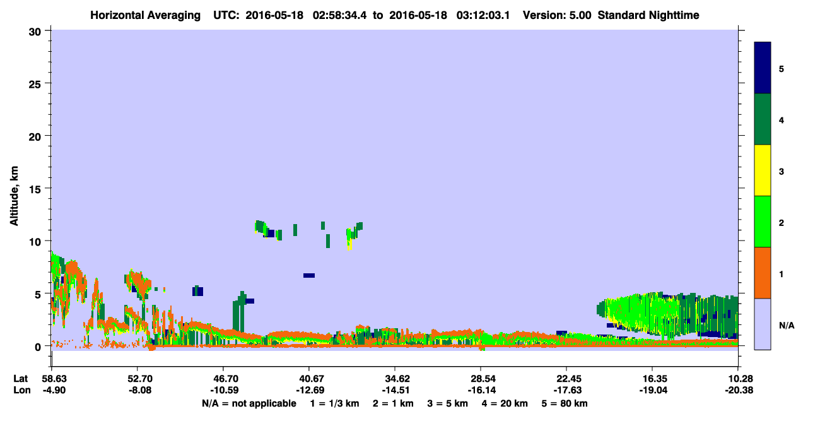Click the yellow colorbar segment labeled 3
Image resolution: width=820 pixels, height=421 pixels.
(763, 170)
